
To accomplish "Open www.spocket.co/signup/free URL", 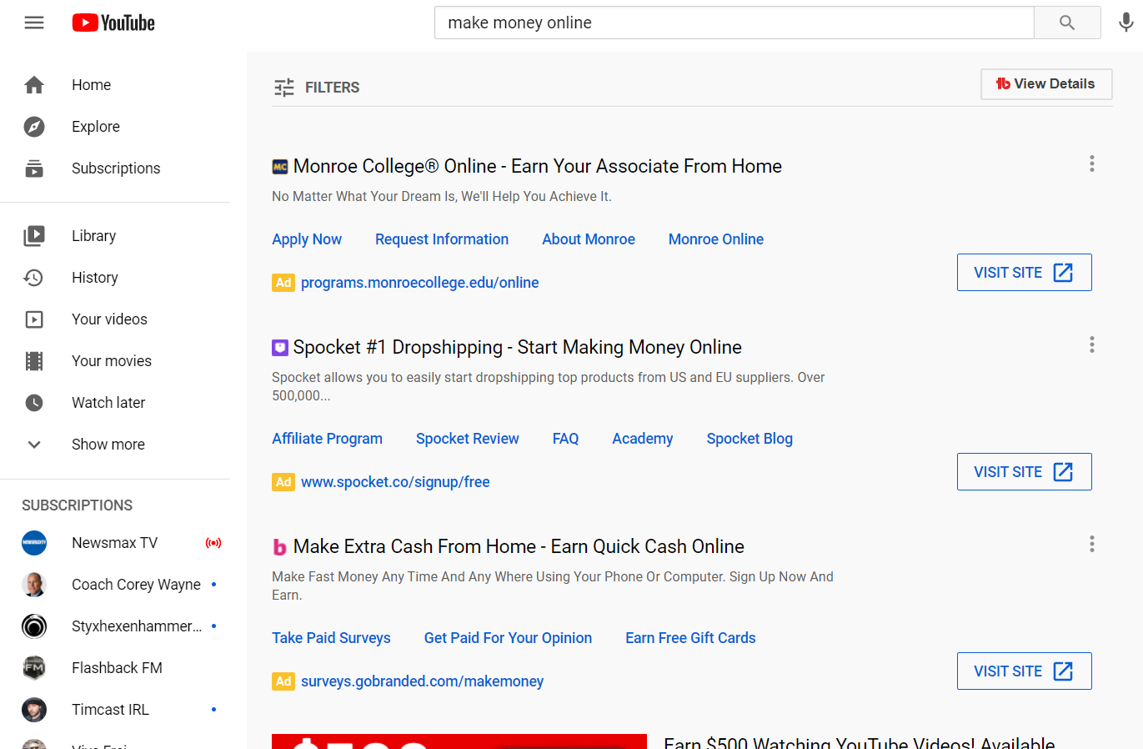I will click(395, 482).
